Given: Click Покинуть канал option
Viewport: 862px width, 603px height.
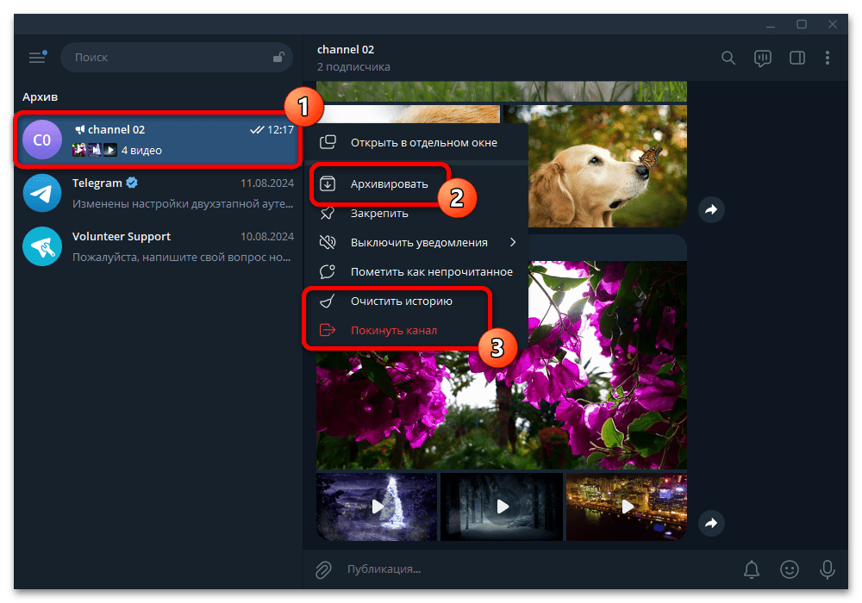Looking at the screenshot, I should coord(393,330).
